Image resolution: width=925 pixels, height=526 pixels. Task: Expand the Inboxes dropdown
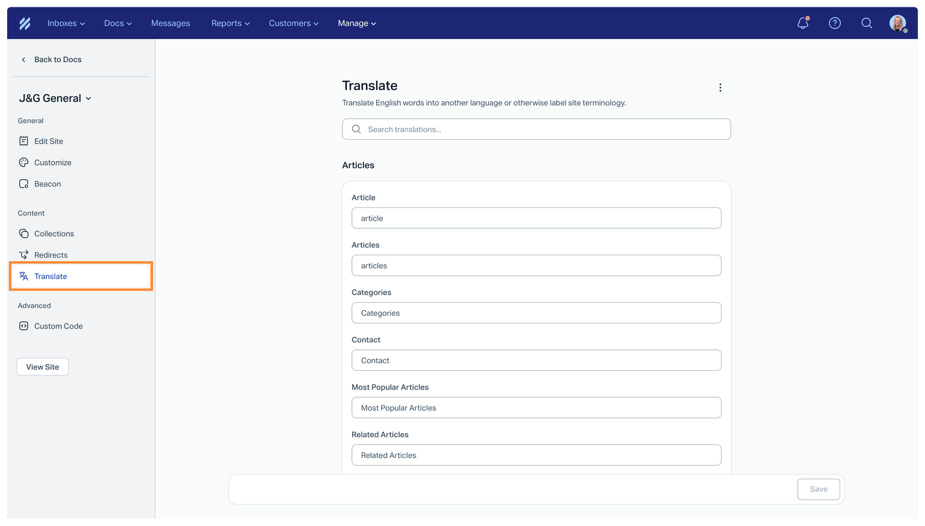66,23
